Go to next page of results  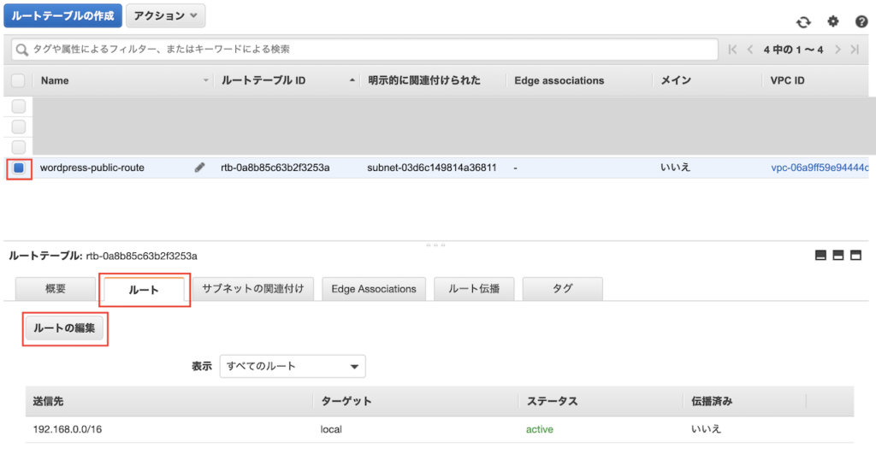coord(838,50)
